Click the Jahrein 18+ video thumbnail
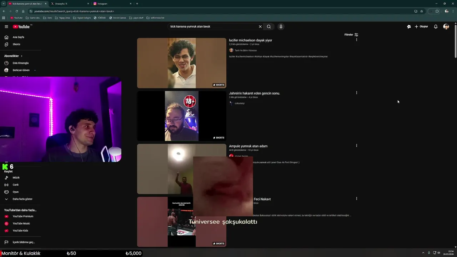Viewport: 457px width, 257px height. point(182,116)
